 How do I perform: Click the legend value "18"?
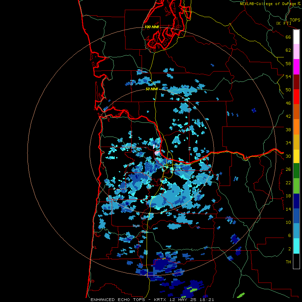click(x=288, y=196)
